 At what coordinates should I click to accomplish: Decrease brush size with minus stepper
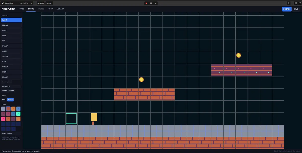3,82
